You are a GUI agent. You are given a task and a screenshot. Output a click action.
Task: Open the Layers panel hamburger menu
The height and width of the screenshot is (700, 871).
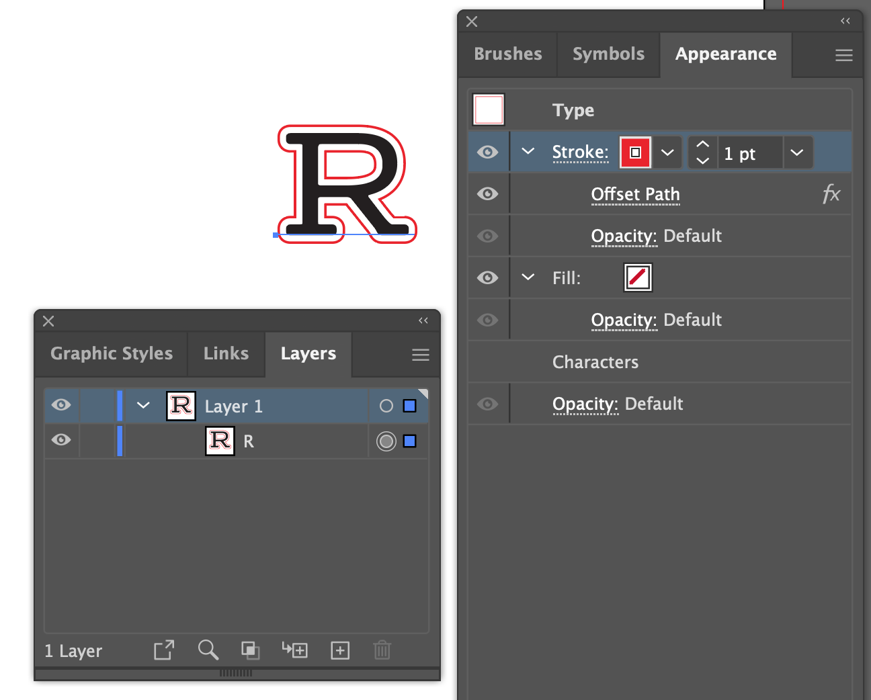[x=421, y=355]
